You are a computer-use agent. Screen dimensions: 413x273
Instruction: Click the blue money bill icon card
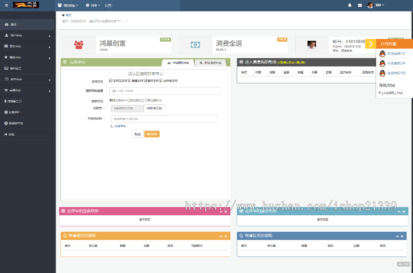(195, 45)
